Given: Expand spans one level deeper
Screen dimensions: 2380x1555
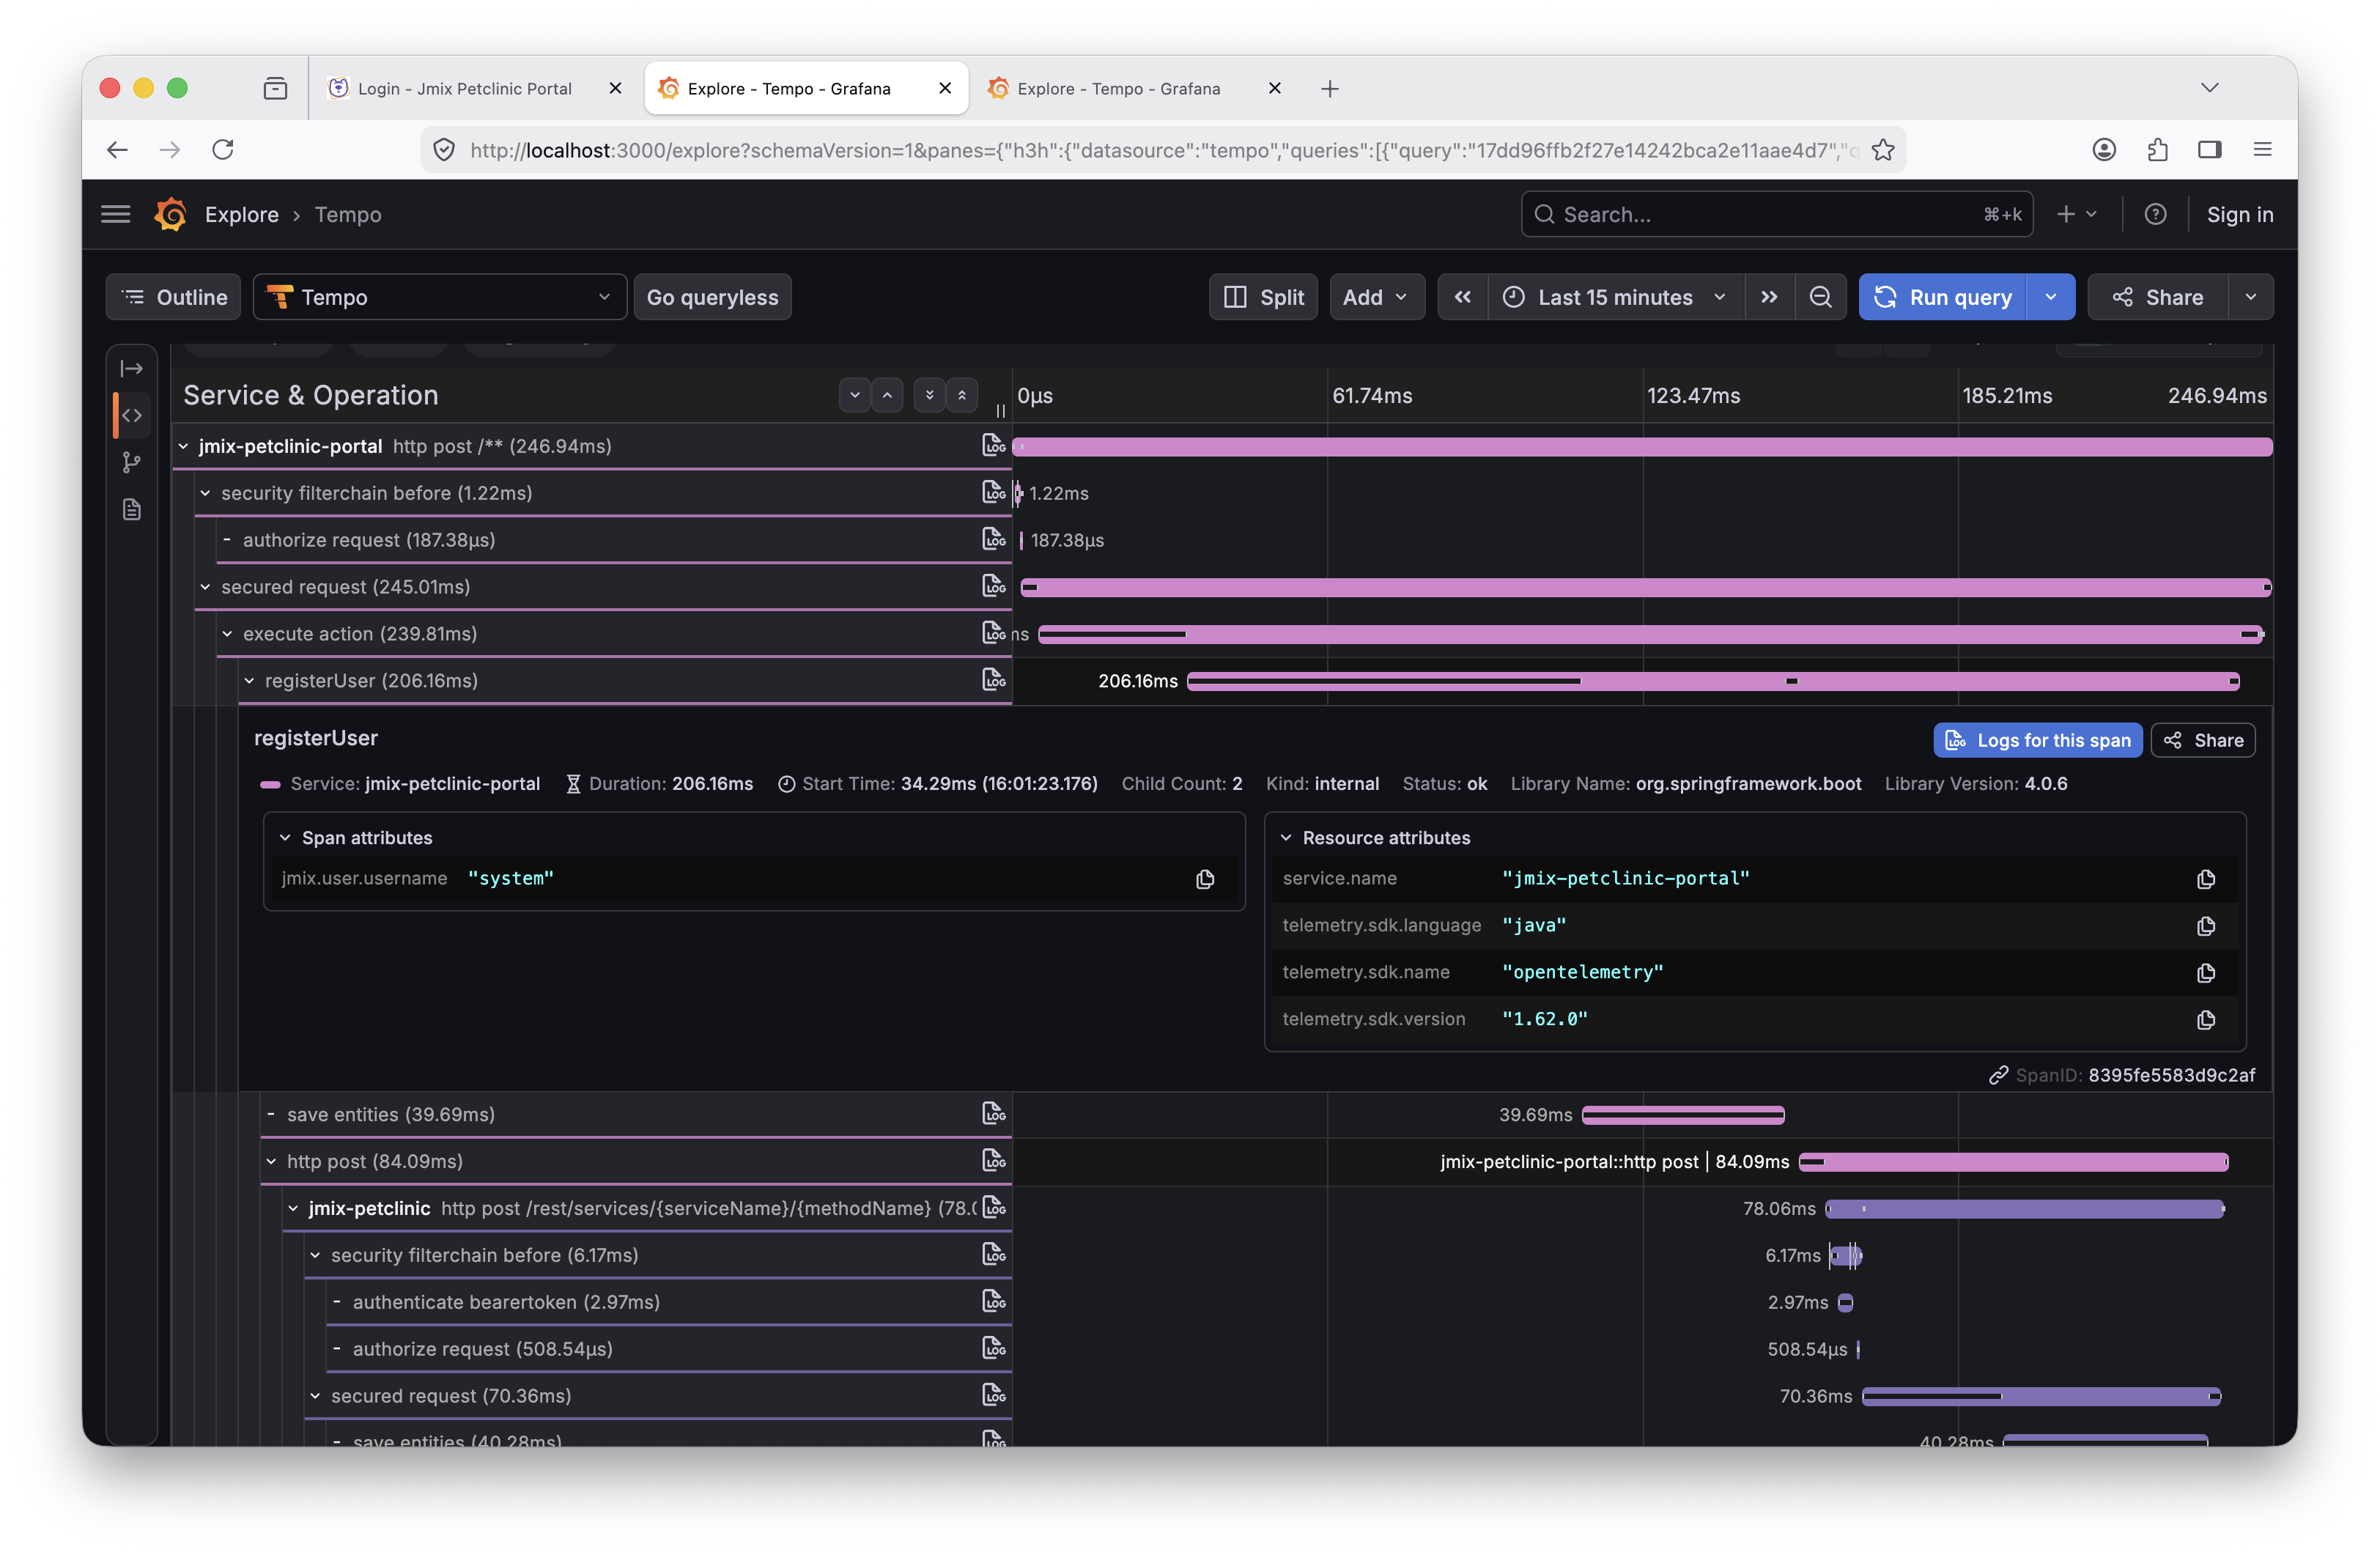Looking at the screenshot, I should [855, 395].
